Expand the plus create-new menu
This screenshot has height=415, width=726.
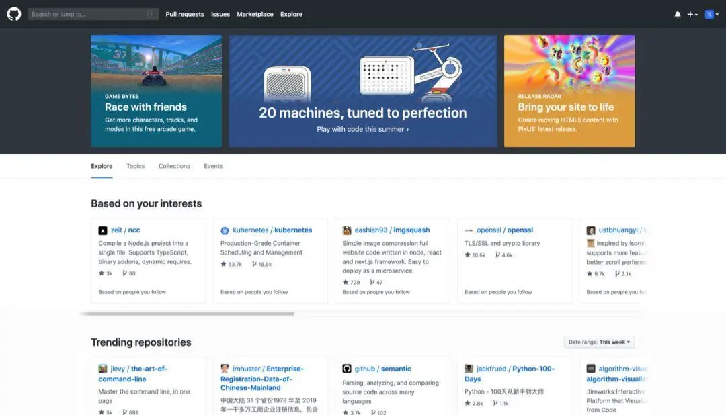(x=692, y=14)
